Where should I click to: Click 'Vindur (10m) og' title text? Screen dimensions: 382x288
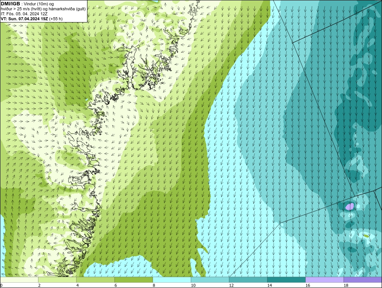pyautogui.click(x=39, y=4)
